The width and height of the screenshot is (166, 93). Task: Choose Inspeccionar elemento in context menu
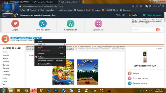click(50, 60)
